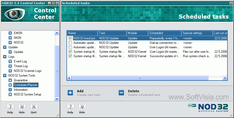This screenshot has width=234, height=118.
Task: Click the NOD32 System Setup gear icon
Action: click(x=10, y=94)
